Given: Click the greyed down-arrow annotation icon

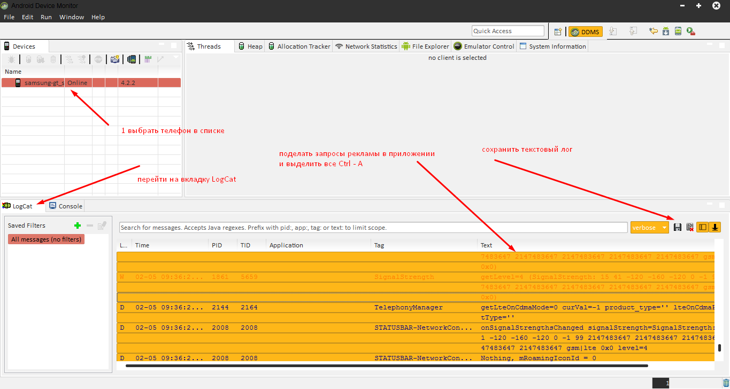Looking at the screenshot, I should [x=613, y=32].
